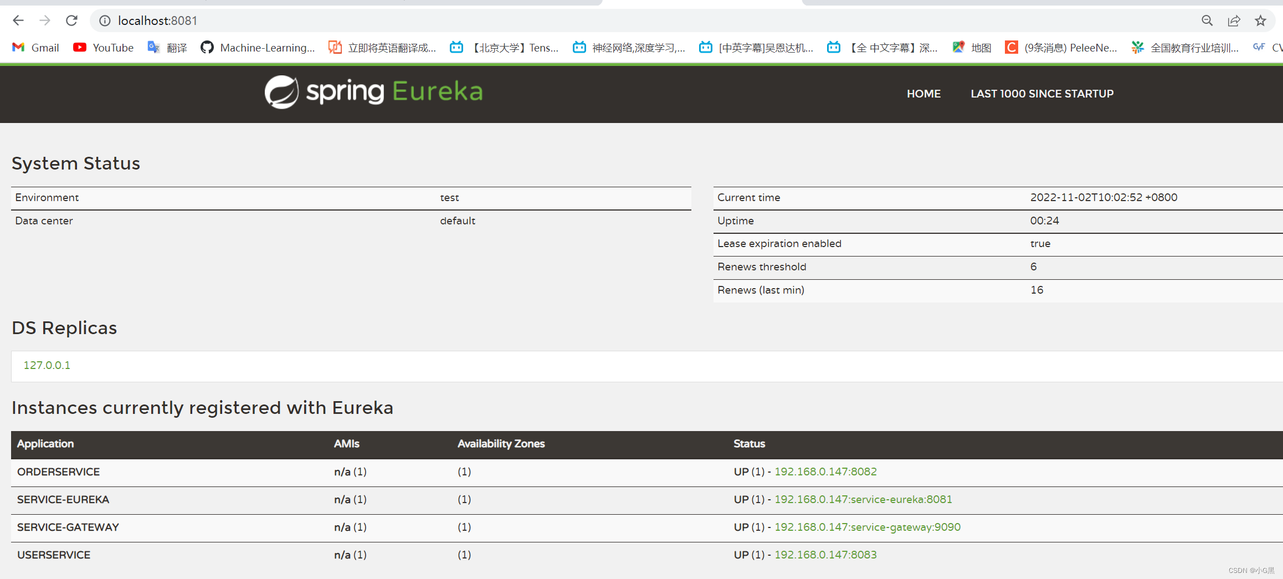The image size is (1283, 579).
Task: Click the Environment value test
Action: (x=449, y=198)
